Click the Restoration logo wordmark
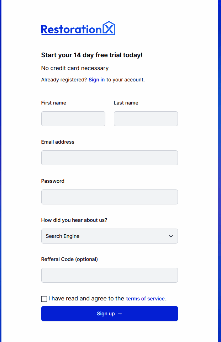Screen dimensions: 221x342 coord(71,30)
